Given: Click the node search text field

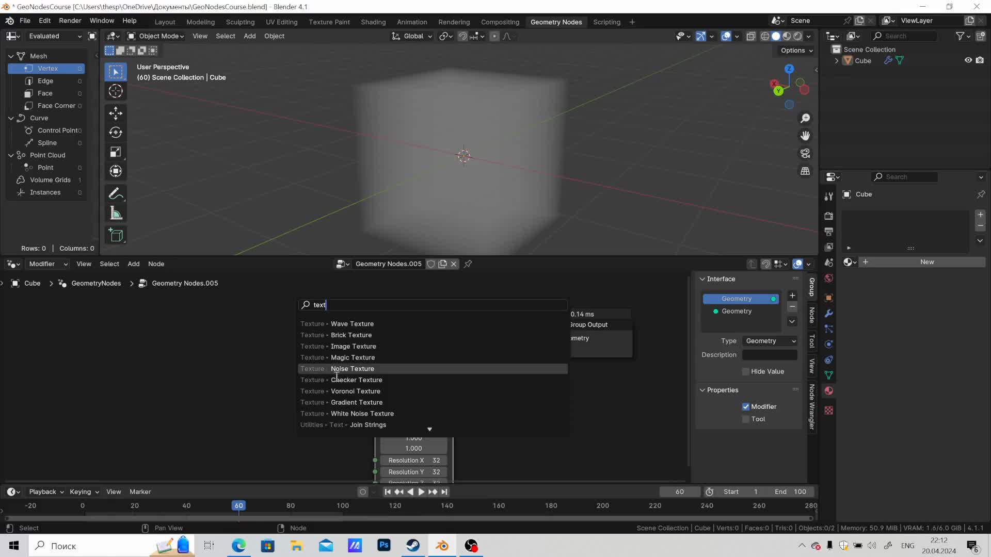Looking at the screenshot, I should [x=433, y=305].
